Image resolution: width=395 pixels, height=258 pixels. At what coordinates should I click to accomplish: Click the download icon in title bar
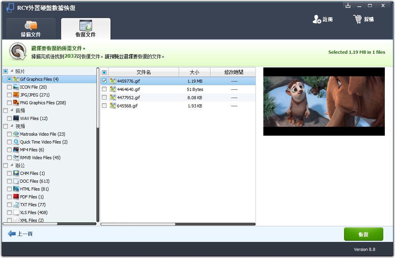(348, 5)
